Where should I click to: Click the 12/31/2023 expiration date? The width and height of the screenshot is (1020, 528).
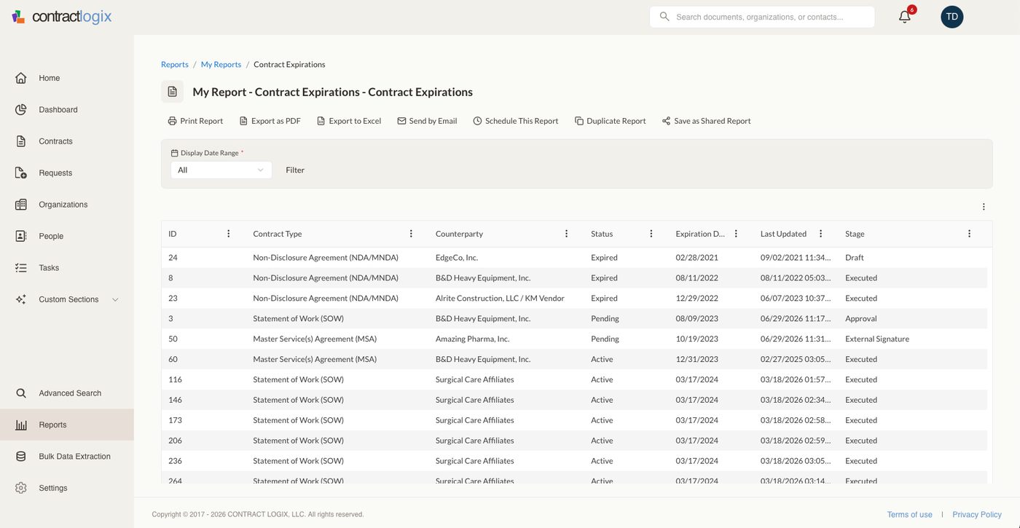(x=697, y=359)
